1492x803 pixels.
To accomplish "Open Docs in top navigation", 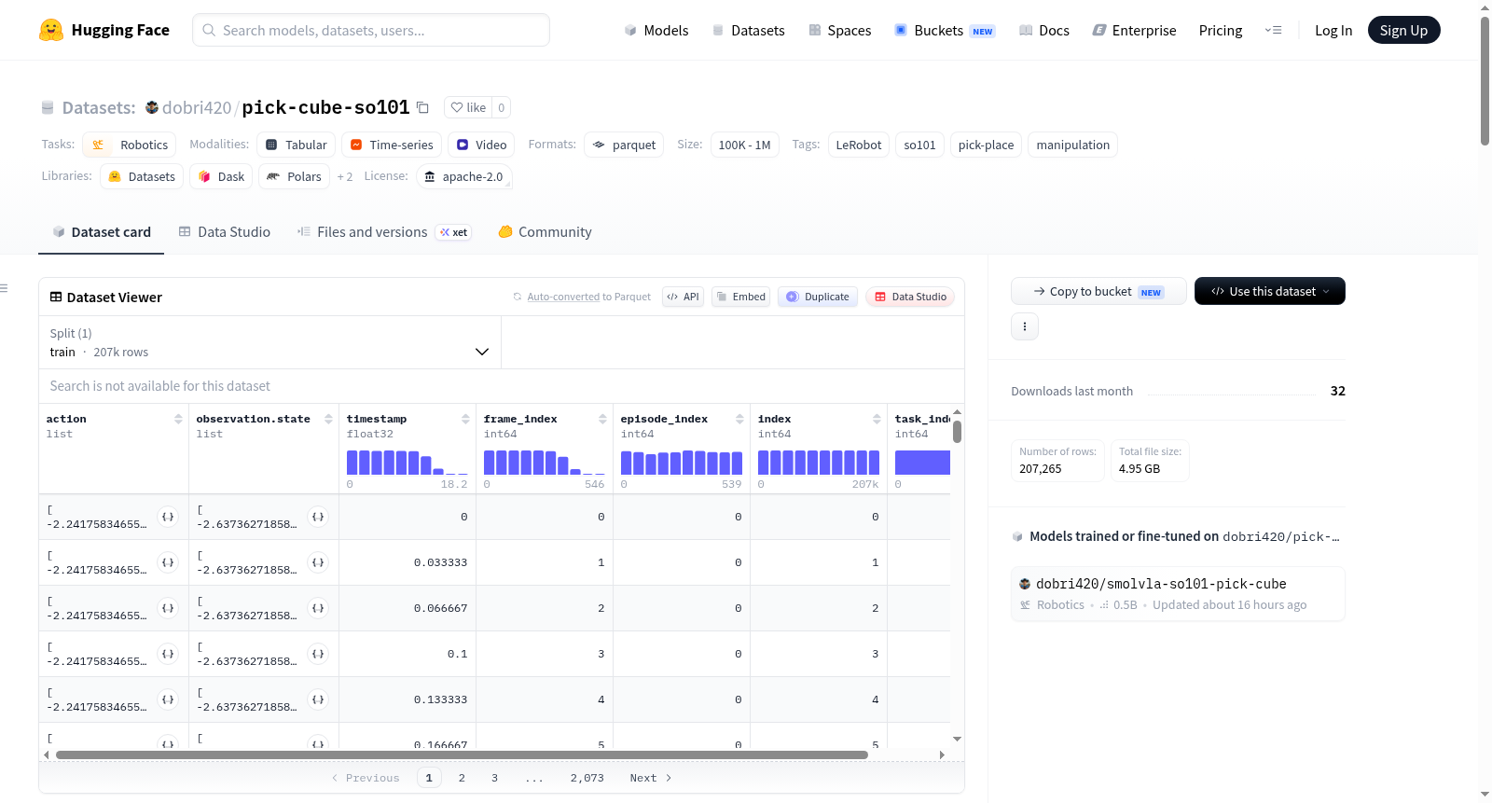I will (1044, 30).
